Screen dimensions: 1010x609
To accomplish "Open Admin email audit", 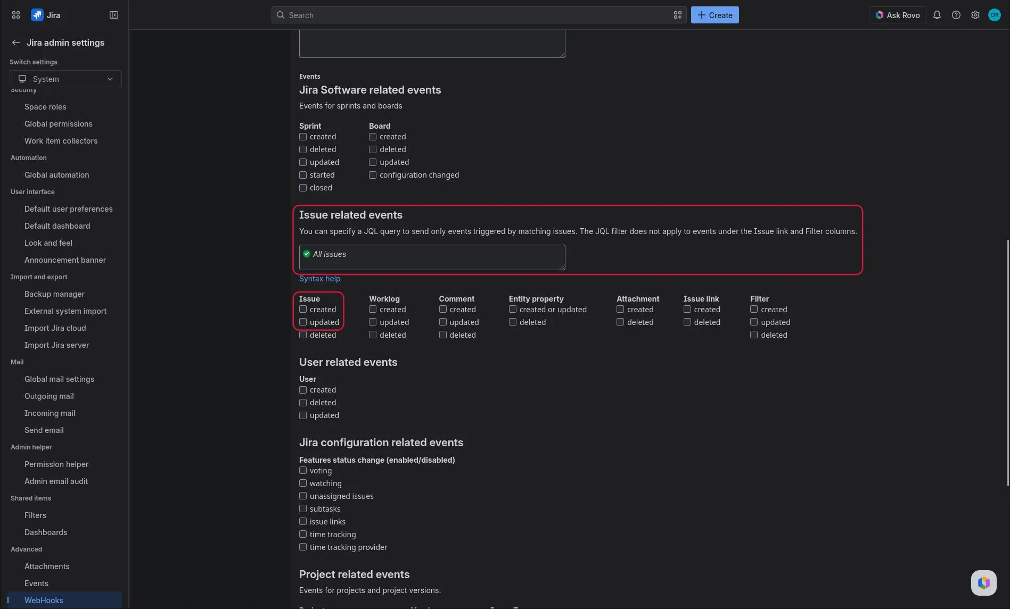I will pyautogui.click(x=56, y=481).
